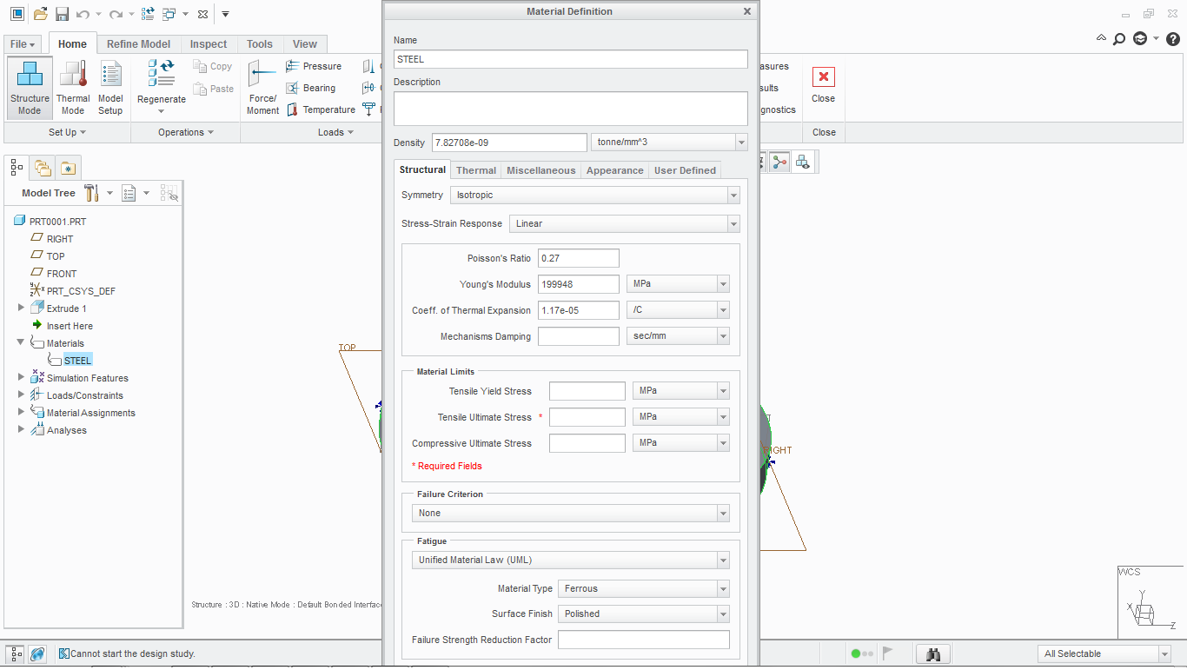Add a Temperature load
This screenshot has width=1187, height=670.
point(321,109)
